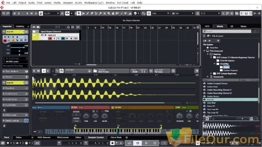Viewport: 262px width, 147px height.
Task: Click the lower zone setup gear icon
Action: (126, 137)
